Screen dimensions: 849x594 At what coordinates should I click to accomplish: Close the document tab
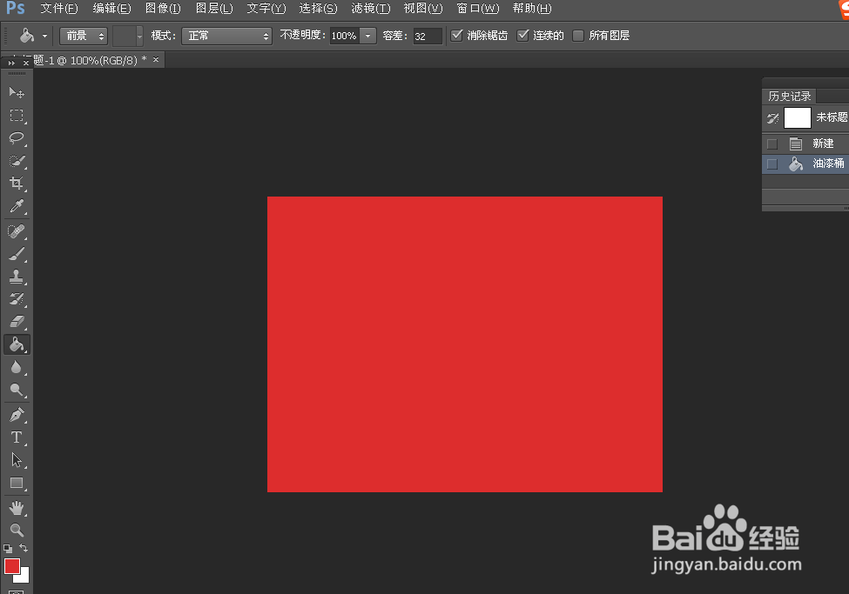pyautogui.click(x=156, y=59)
